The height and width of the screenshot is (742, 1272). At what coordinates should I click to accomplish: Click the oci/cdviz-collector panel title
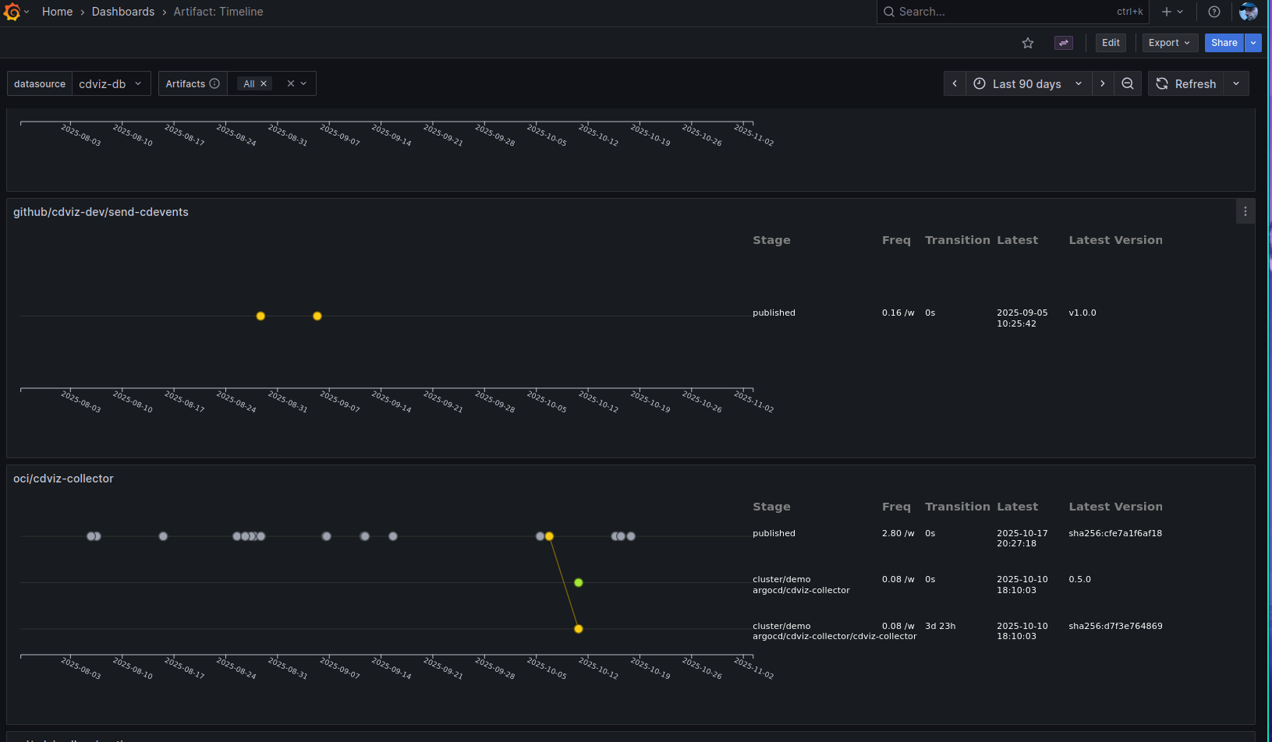(63, 479)
